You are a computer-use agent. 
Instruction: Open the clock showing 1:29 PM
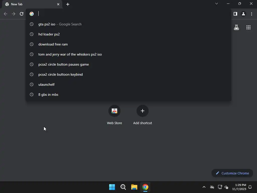[x=239, y=187]
